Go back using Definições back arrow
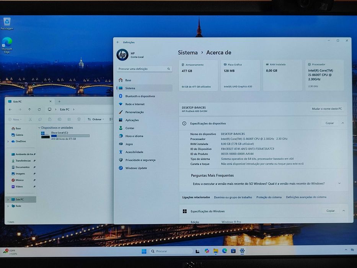357x268 pixels. 118,42
